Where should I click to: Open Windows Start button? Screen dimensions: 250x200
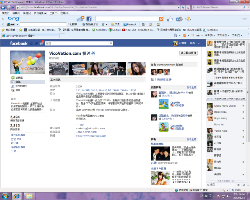tap(5, 196)
